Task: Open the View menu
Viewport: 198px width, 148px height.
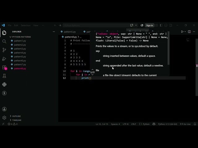Action: click(x=36, y=25)
